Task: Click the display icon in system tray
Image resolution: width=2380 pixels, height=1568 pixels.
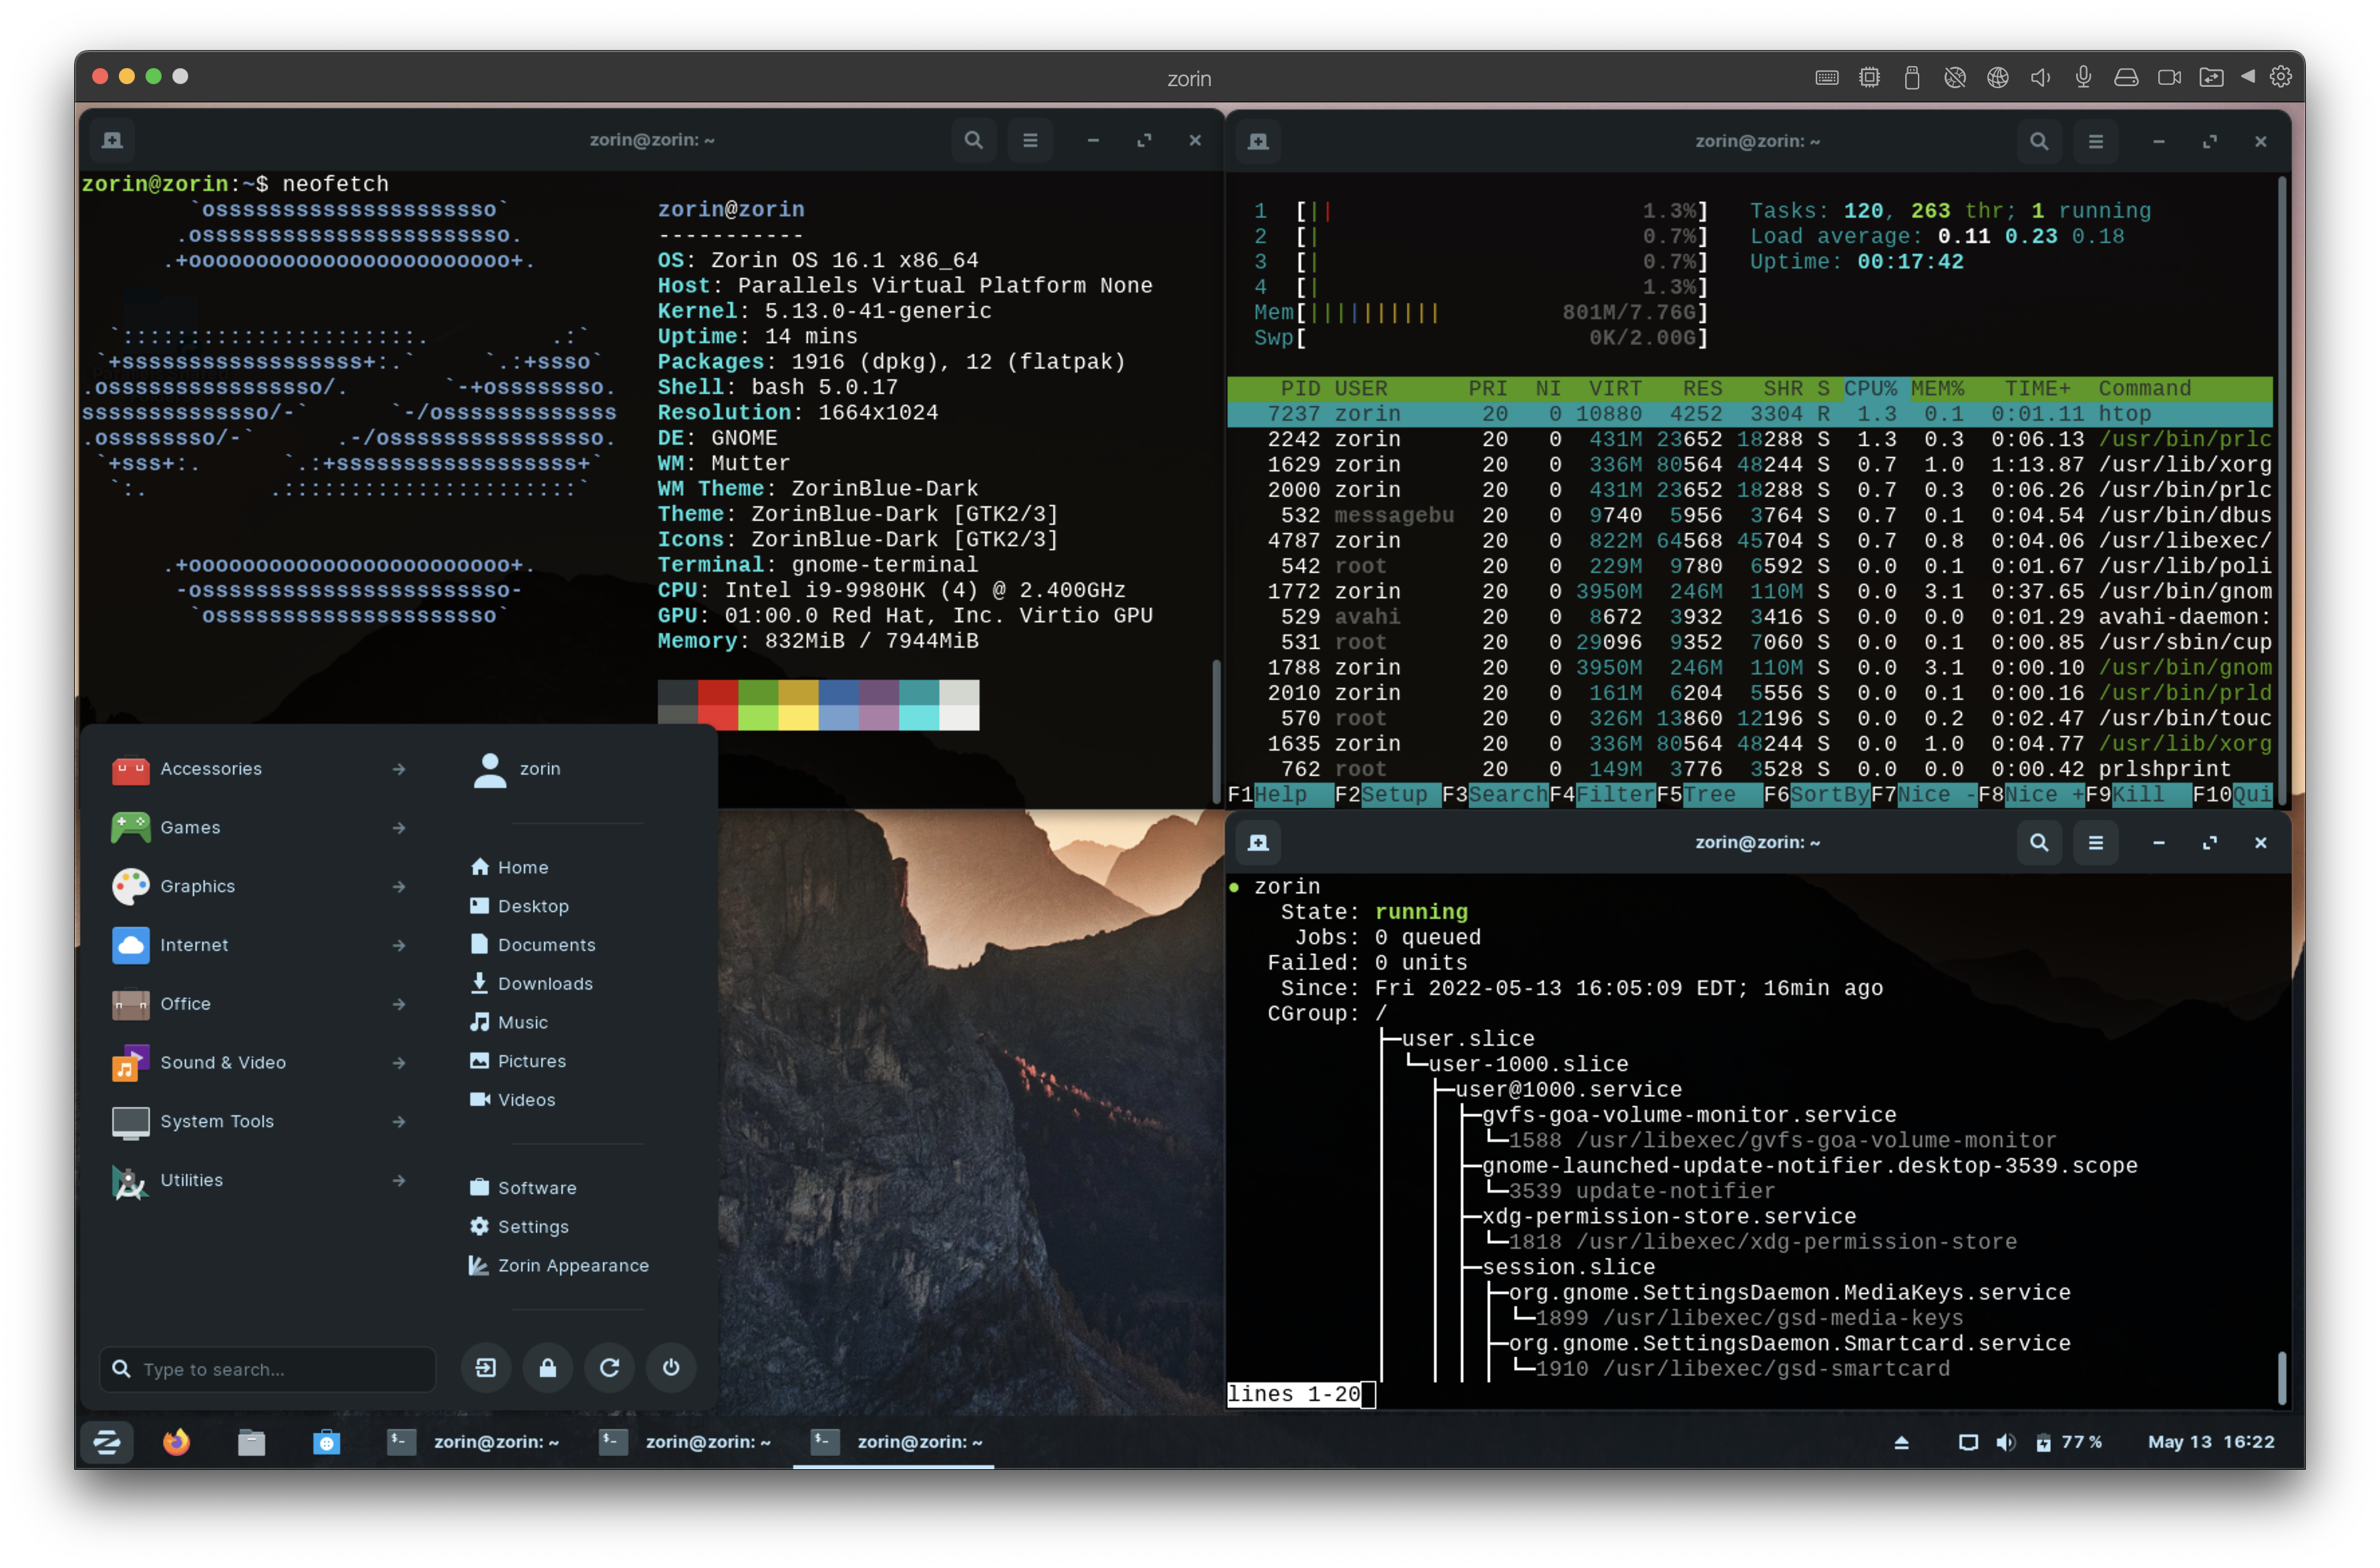Action: pos(1967,1441)
